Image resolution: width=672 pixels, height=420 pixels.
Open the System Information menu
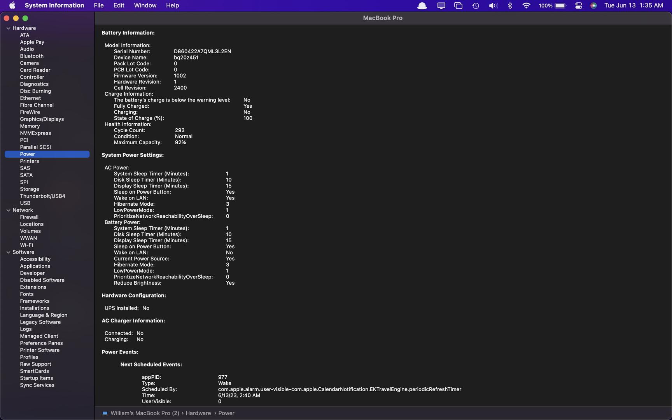pos(54,5)
